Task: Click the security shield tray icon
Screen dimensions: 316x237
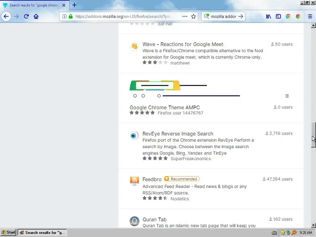Action: pos(283,233)
